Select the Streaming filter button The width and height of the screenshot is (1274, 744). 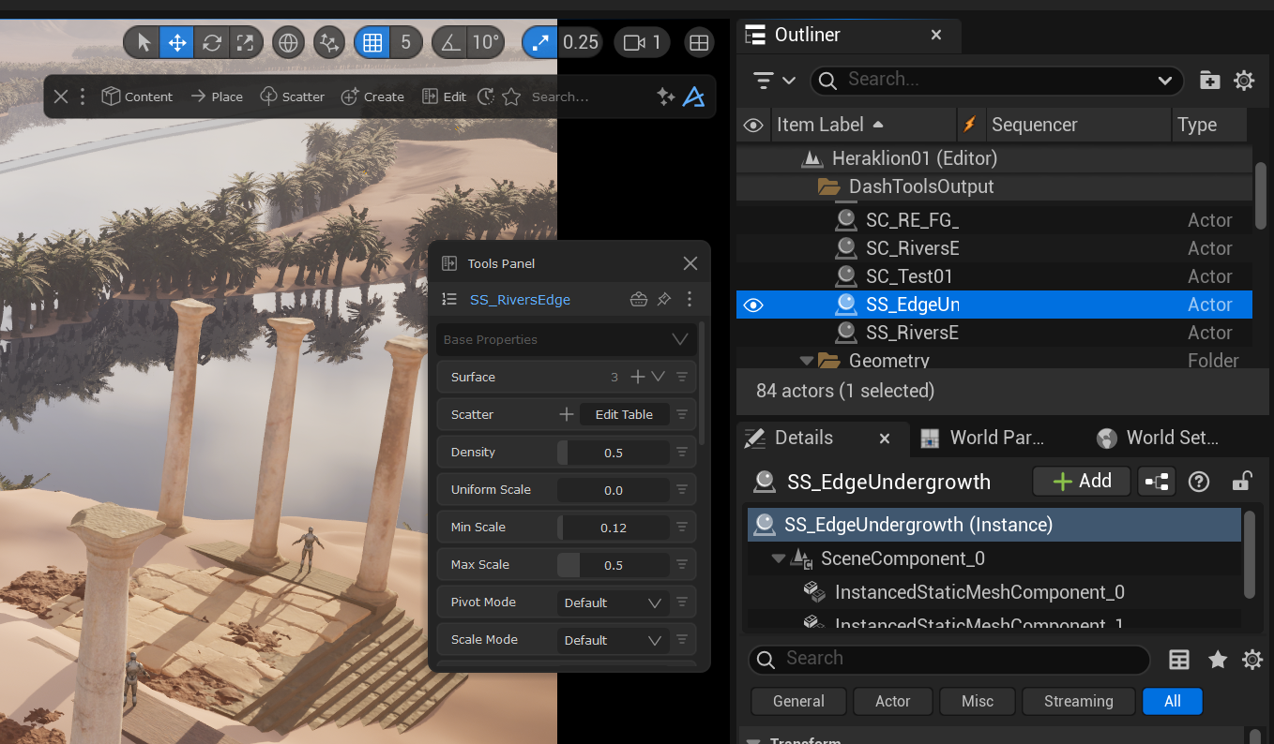(x=1078, y=701)
